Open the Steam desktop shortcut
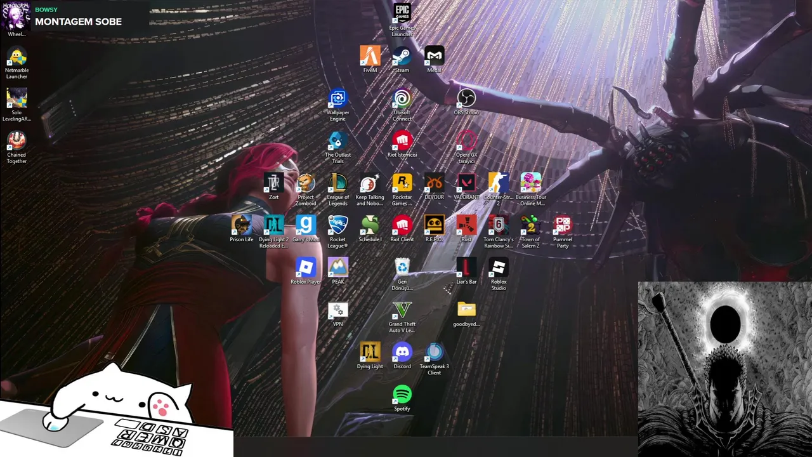Viewport: 812px width, 457px height. tap(402, 55)
